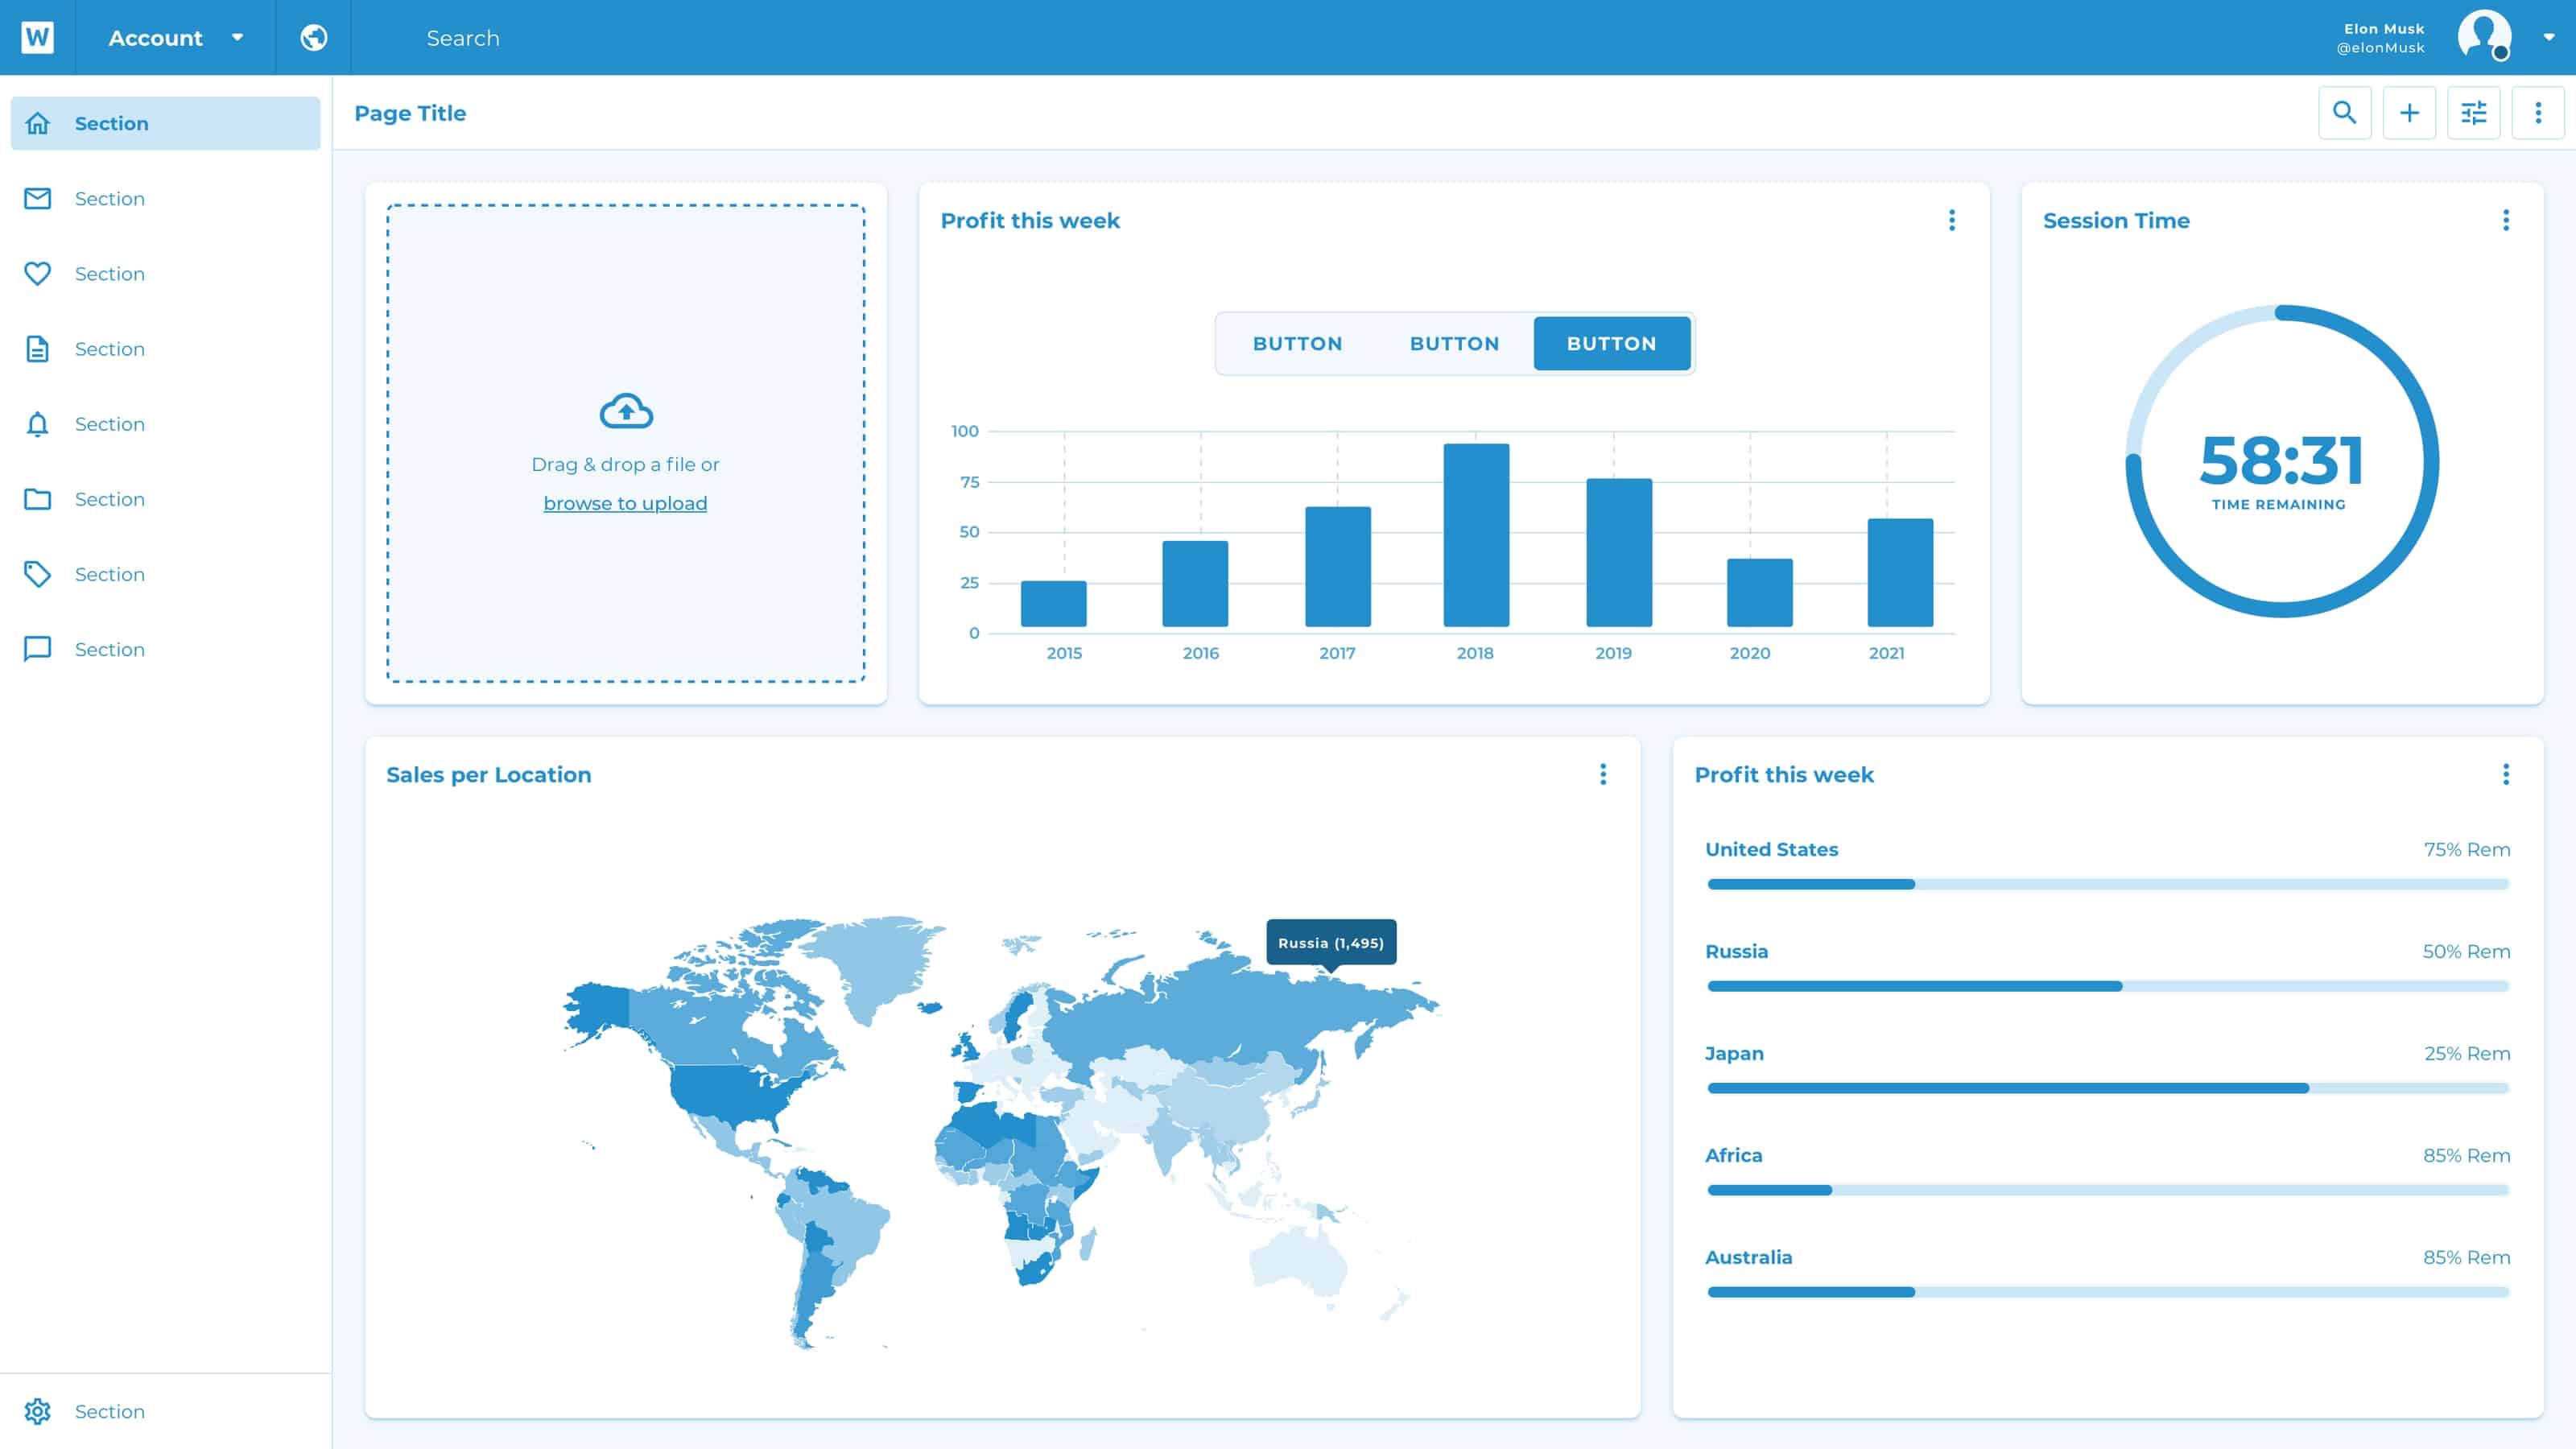Screen dimensions: 2576x1449
Task: Select the first BUTTON option
Action: 1297,343
